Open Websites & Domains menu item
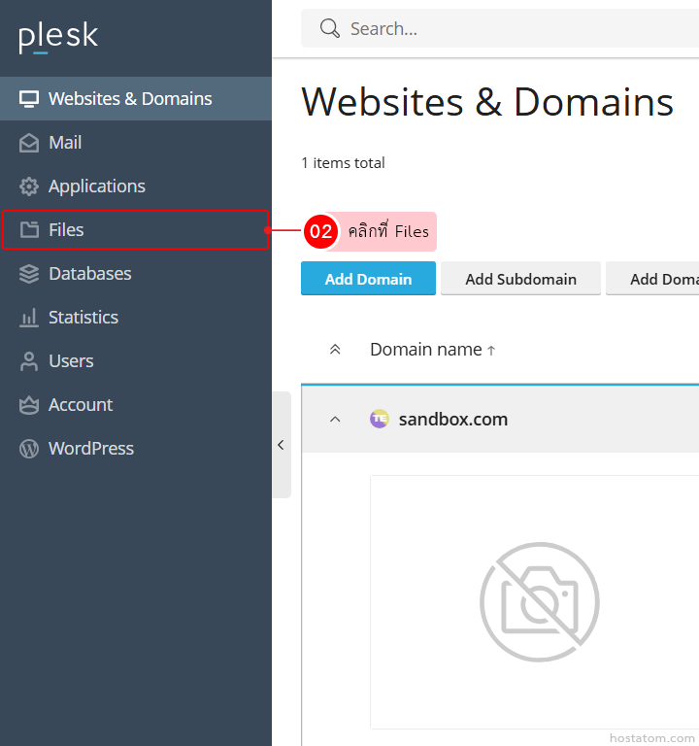Screen dimensions: 699x746 pyautogui.click(x=130, y=99)
